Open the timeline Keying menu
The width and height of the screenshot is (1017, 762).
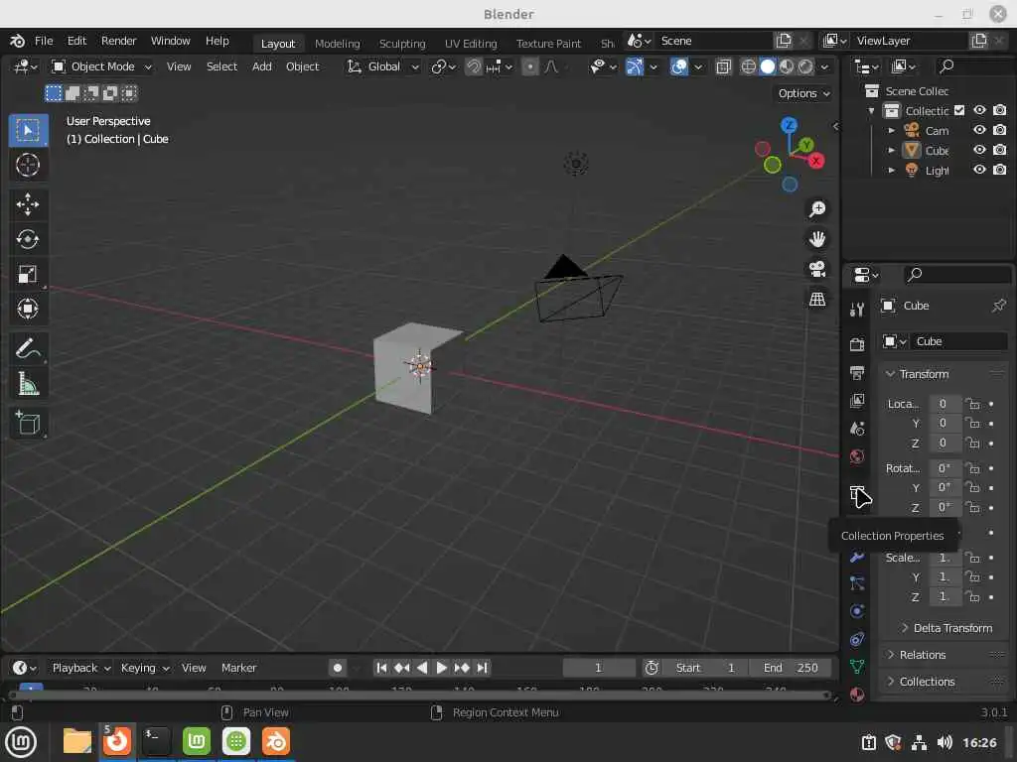coord(145,668)
